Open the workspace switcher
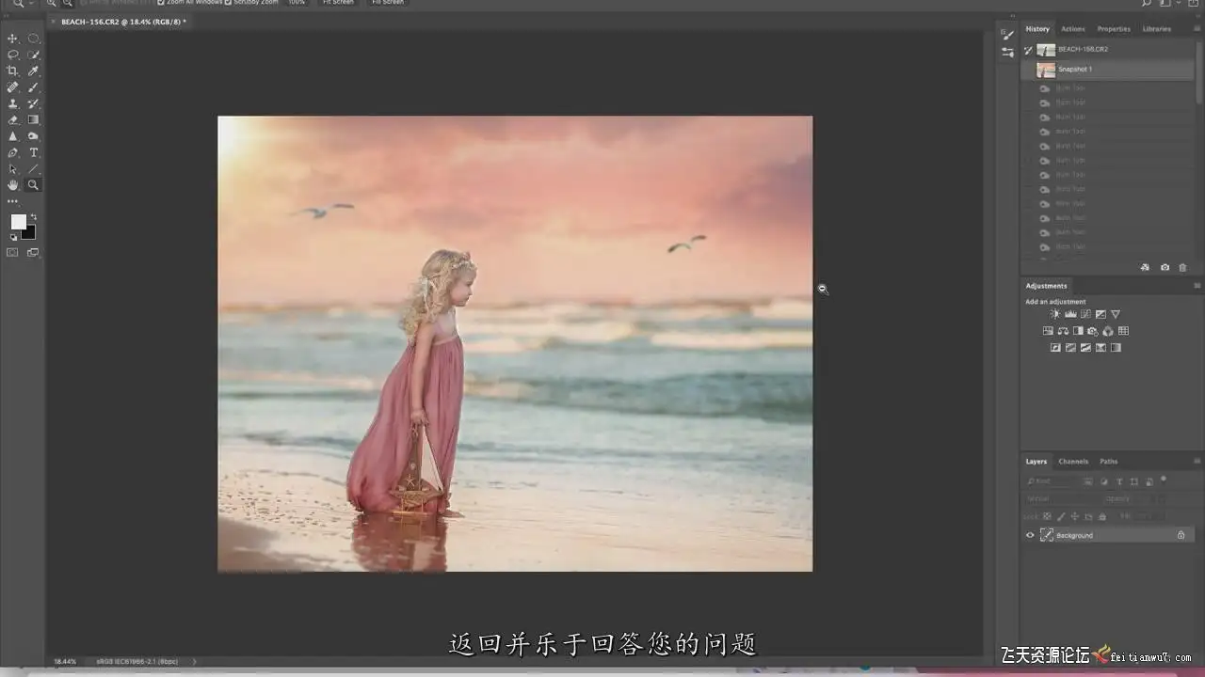 1167,4
